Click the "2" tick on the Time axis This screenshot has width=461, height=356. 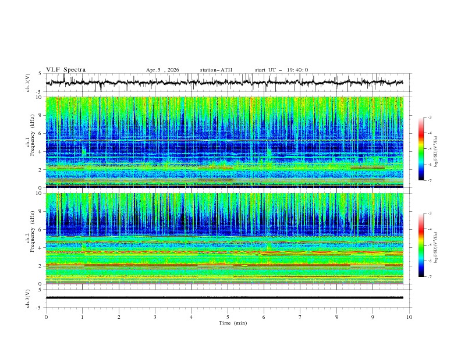pos(119,317)
